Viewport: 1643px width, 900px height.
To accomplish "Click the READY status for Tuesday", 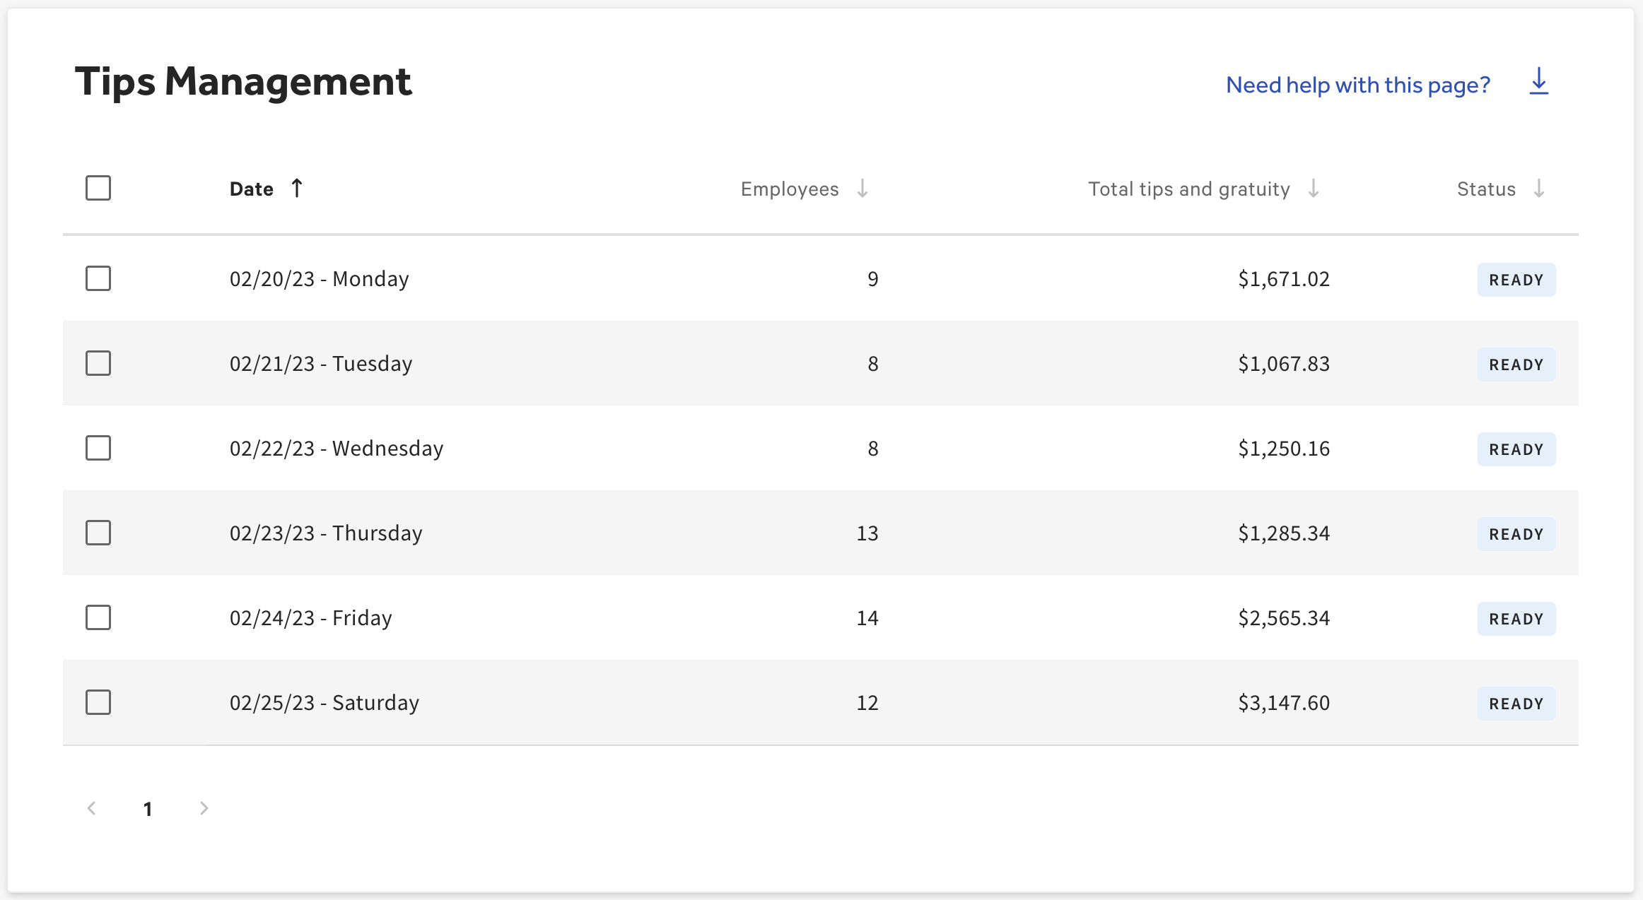I will point(1516,364).
